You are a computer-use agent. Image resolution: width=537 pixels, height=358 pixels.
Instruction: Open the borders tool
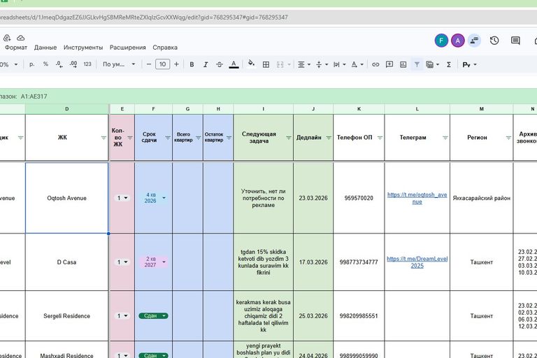coord(266,64)
